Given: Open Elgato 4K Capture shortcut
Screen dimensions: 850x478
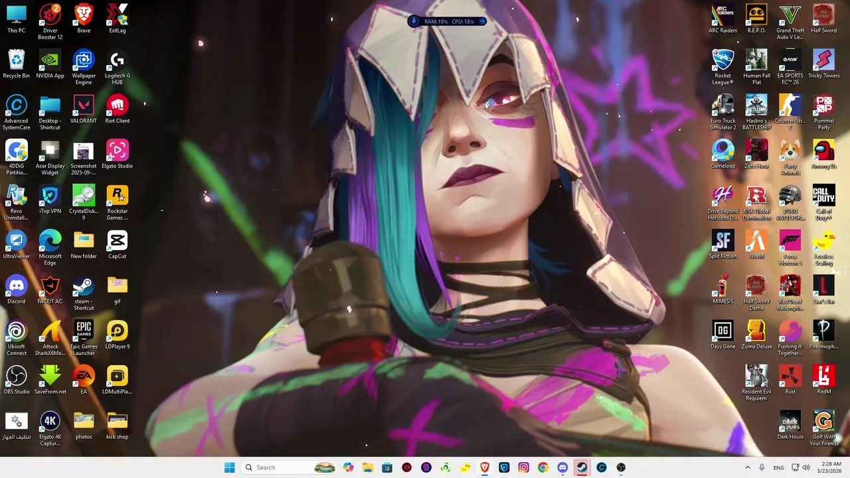Looking at the screenshot, I should point(50,428).
